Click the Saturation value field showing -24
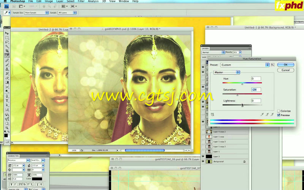The image size is (304, 190). pos(256,90)
